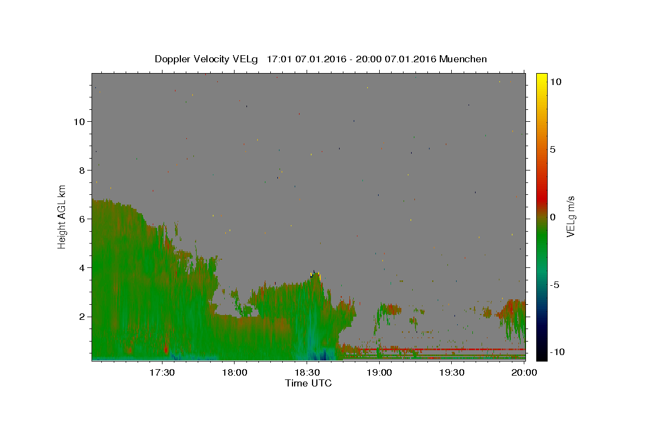Click the 17:30 time axis label
Screen dimensions: 650x433
tap(162, 372)
